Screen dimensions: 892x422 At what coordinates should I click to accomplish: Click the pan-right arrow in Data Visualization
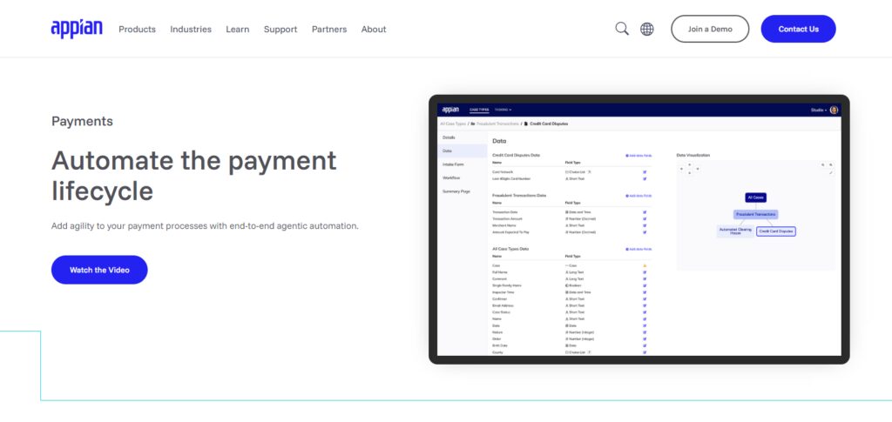tap(698, 169)
